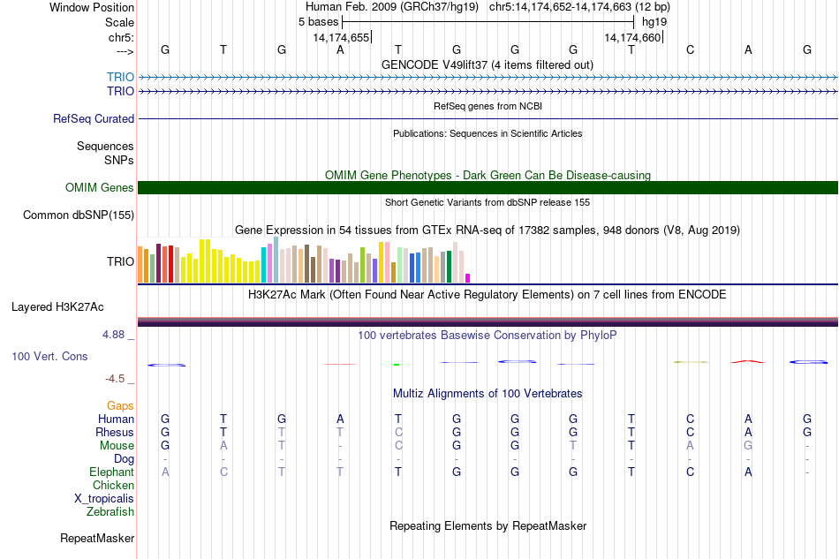Select the 'X_tropicalis' alignment row label
Viewport: 839px width, 559px height.
104,499
